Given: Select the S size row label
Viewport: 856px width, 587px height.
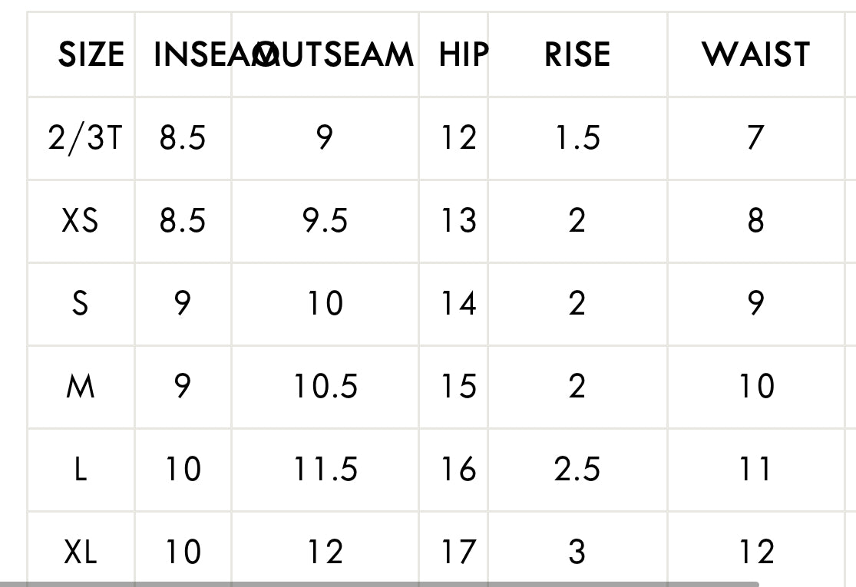Looking at the screenshot, I should (80, 305).
